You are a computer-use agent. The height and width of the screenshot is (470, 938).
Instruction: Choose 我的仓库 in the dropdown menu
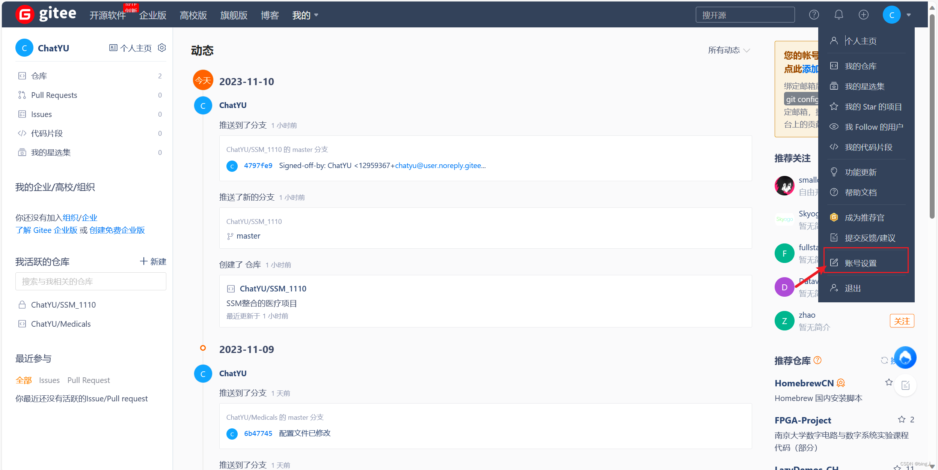point(860,66)
